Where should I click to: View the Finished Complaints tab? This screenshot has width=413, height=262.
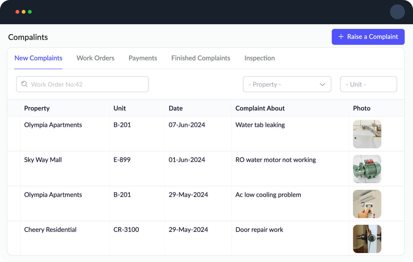point(201,58)
